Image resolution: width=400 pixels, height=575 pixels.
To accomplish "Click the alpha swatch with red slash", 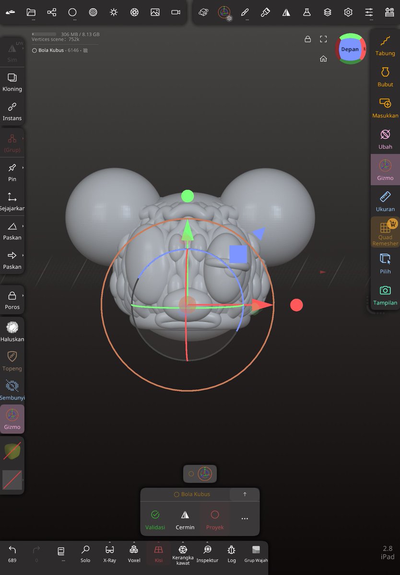I will (x=12, y=480).
